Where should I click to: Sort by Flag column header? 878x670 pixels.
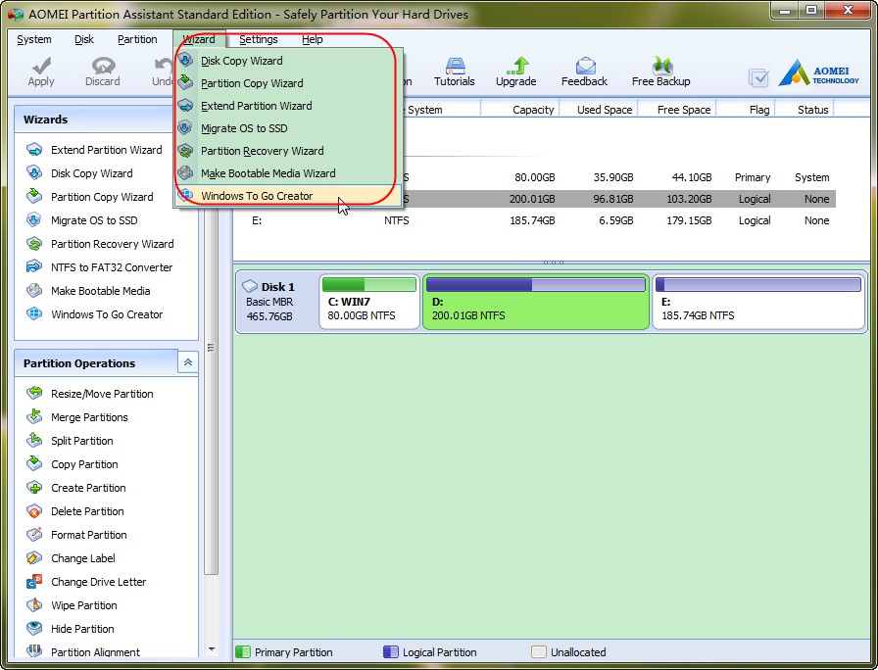click(746, 110)
